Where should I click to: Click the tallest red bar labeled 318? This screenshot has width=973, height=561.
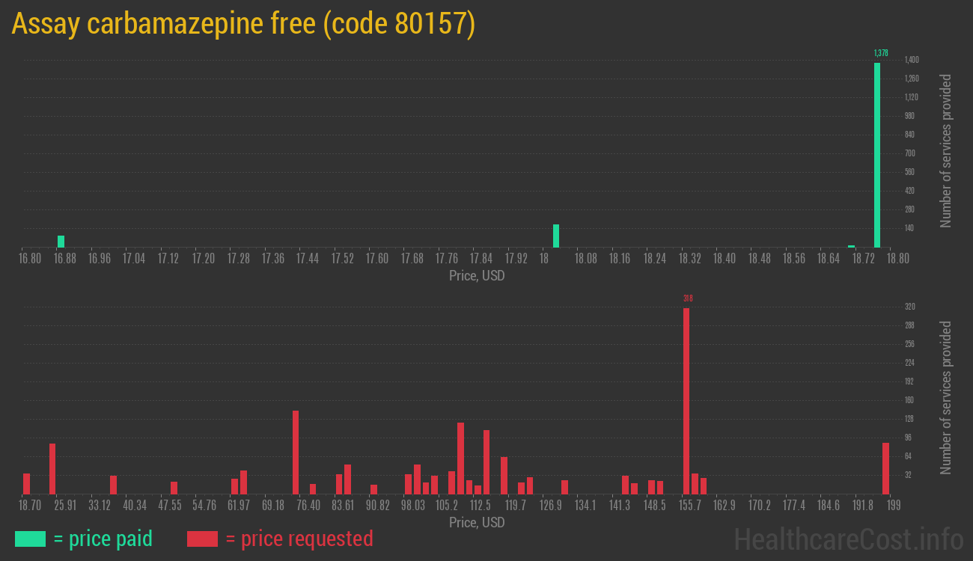click(686, 401)
